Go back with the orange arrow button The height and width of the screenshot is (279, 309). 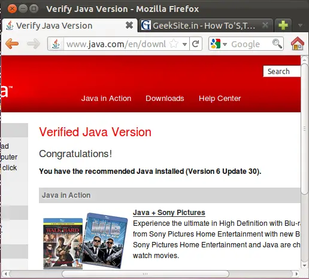12,44
